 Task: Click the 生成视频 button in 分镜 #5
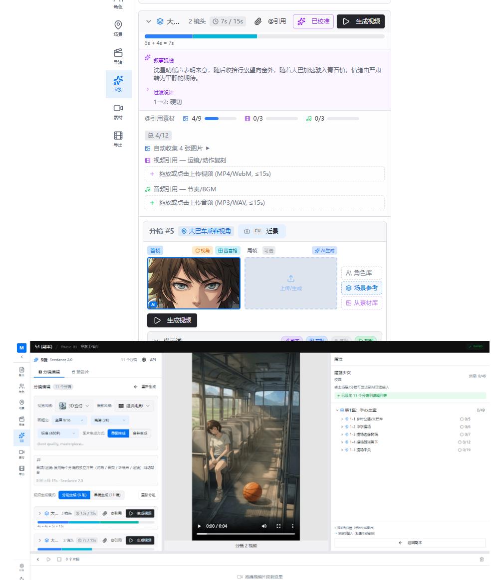click(x=172, y=320)
